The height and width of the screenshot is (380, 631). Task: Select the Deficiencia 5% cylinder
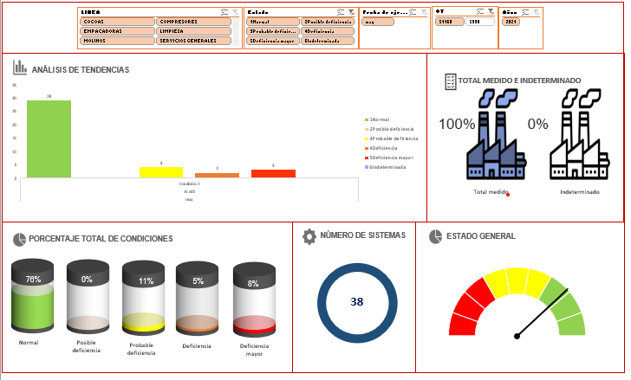tap(198, 299)
